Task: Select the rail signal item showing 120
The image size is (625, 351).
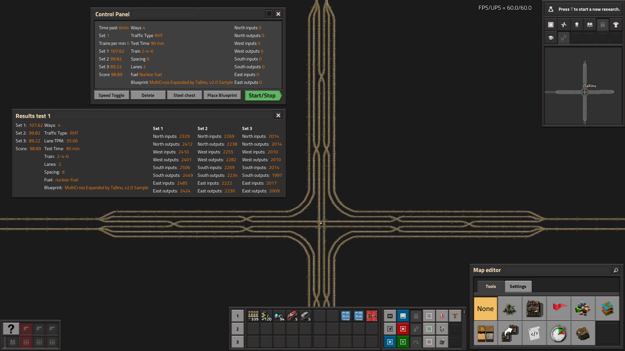Action: tap(266, 316)
